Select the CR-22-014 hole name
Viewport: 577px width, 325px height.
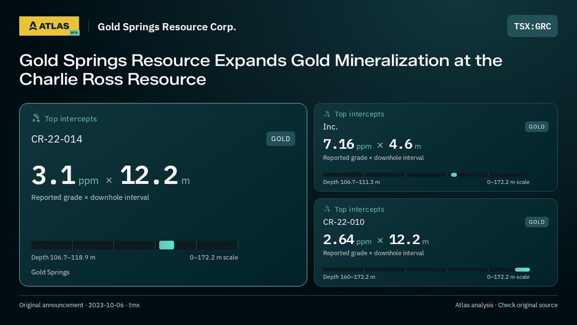pyautogui.click(x=57, y=139)
